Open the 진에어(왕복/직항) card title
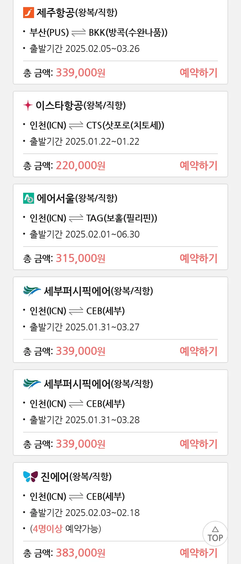Image resolution: width=241 pixels, height=564 pixels. click(76, 477)
